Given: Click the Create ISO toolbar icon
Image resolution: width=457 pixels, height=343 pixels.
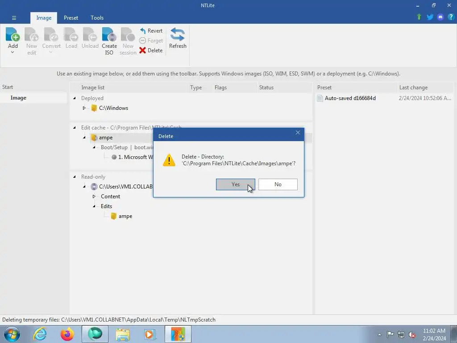Looking at the screenshot, I should click(109, 35).
